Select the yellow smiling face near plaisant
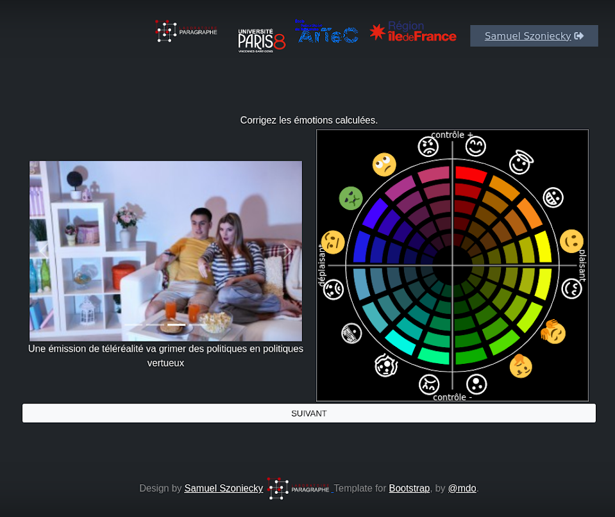Viewport: 615px width, 517px height. (571, 242)
